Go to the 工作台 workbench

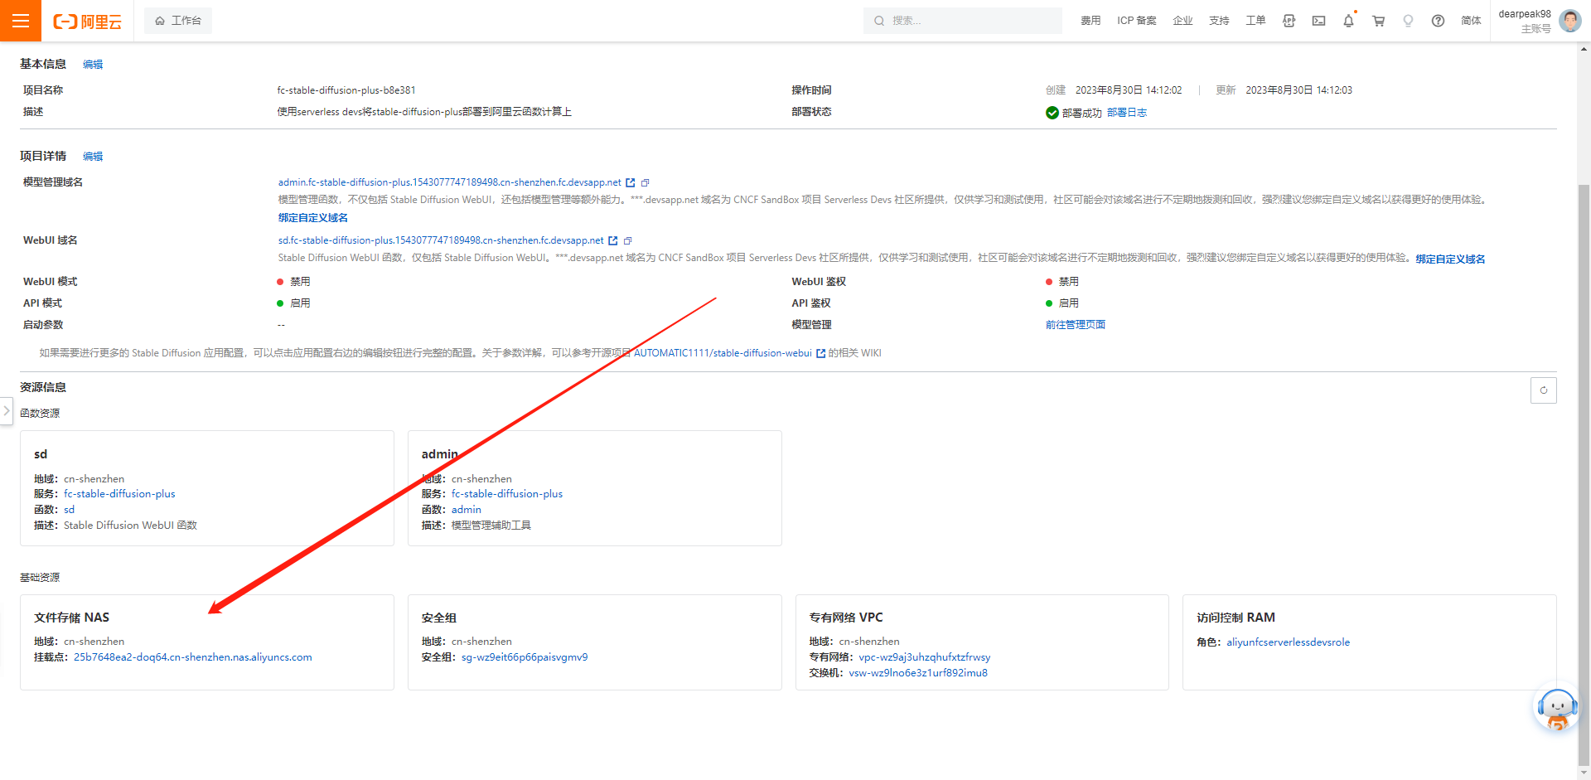point(178,21)
